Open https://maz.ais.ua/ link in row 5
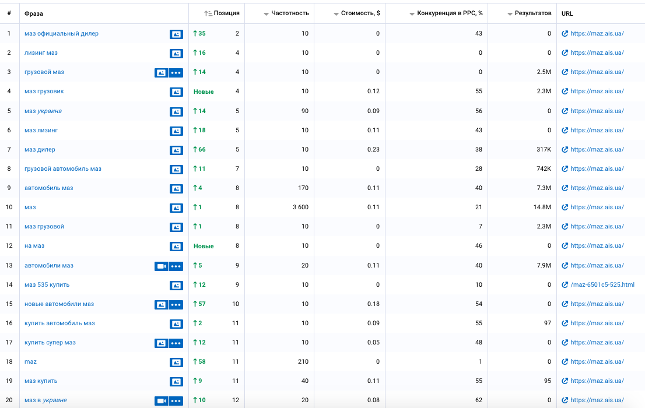Screen dimensions: 645x408 pyautogui.click(x=597, y=111)
